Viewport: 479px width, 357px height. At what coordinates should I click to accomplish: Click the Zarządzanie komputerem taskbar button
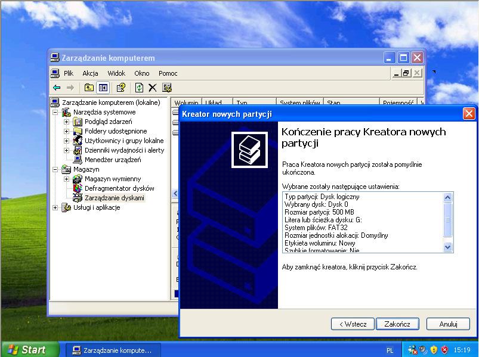(112, 350)
